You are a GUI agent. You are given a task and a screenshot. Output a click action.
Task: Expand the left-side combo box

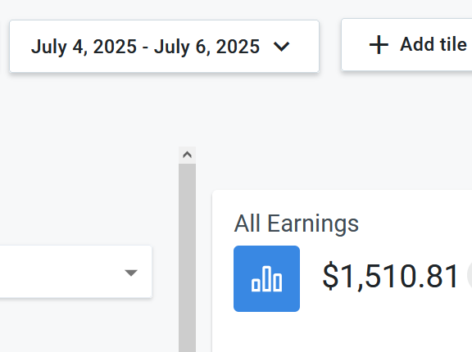pyautogui.click(x=75, y=272)
